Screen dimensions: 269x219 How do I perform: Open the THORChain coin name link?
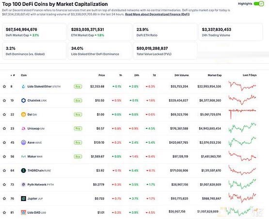coord(39,170)
